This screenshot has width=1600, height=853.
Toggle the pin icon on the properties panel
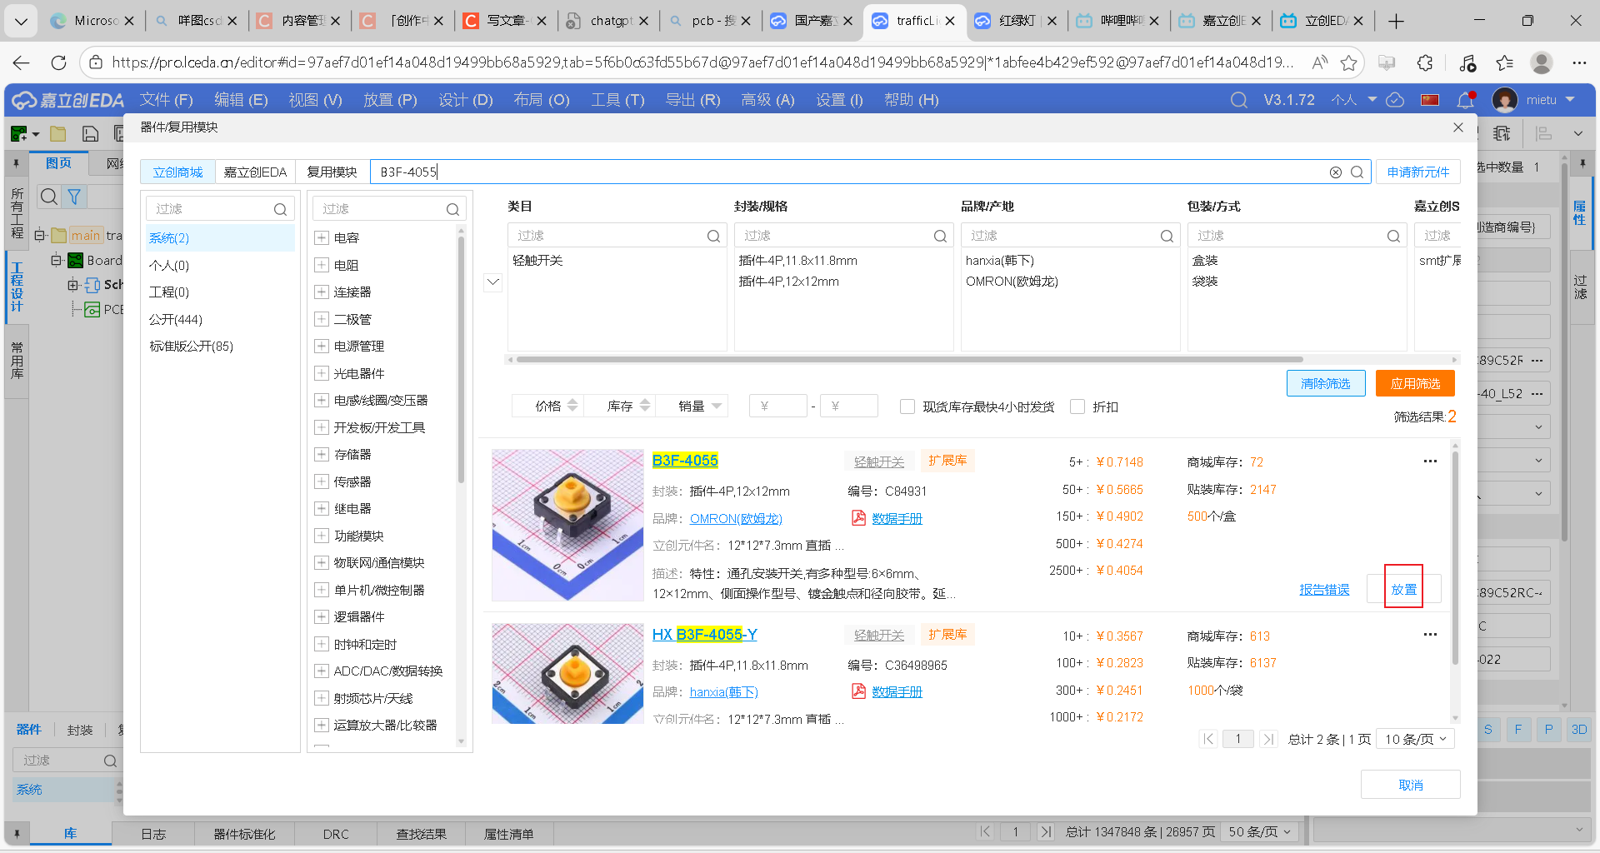click(x=1582, y=163)
